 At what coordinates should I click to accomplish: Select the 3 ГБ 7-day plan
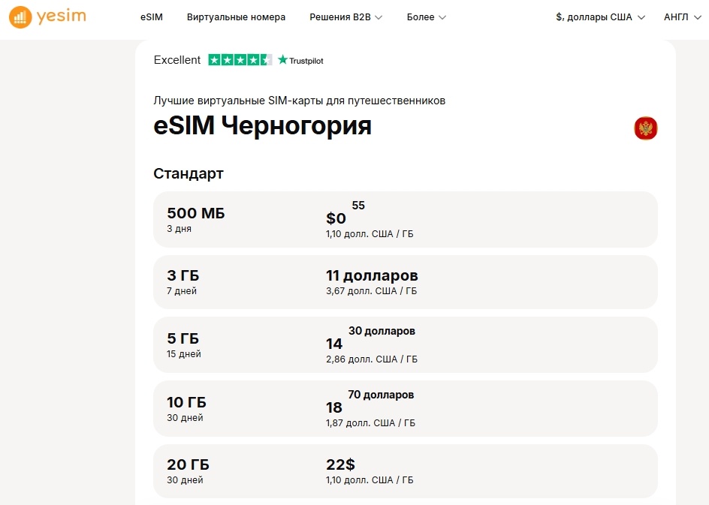click(x=406, y=282)
